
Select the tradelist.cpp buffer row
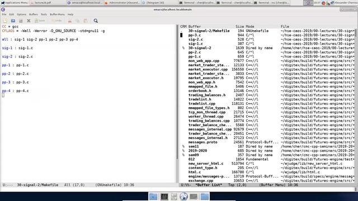(267, 103)
